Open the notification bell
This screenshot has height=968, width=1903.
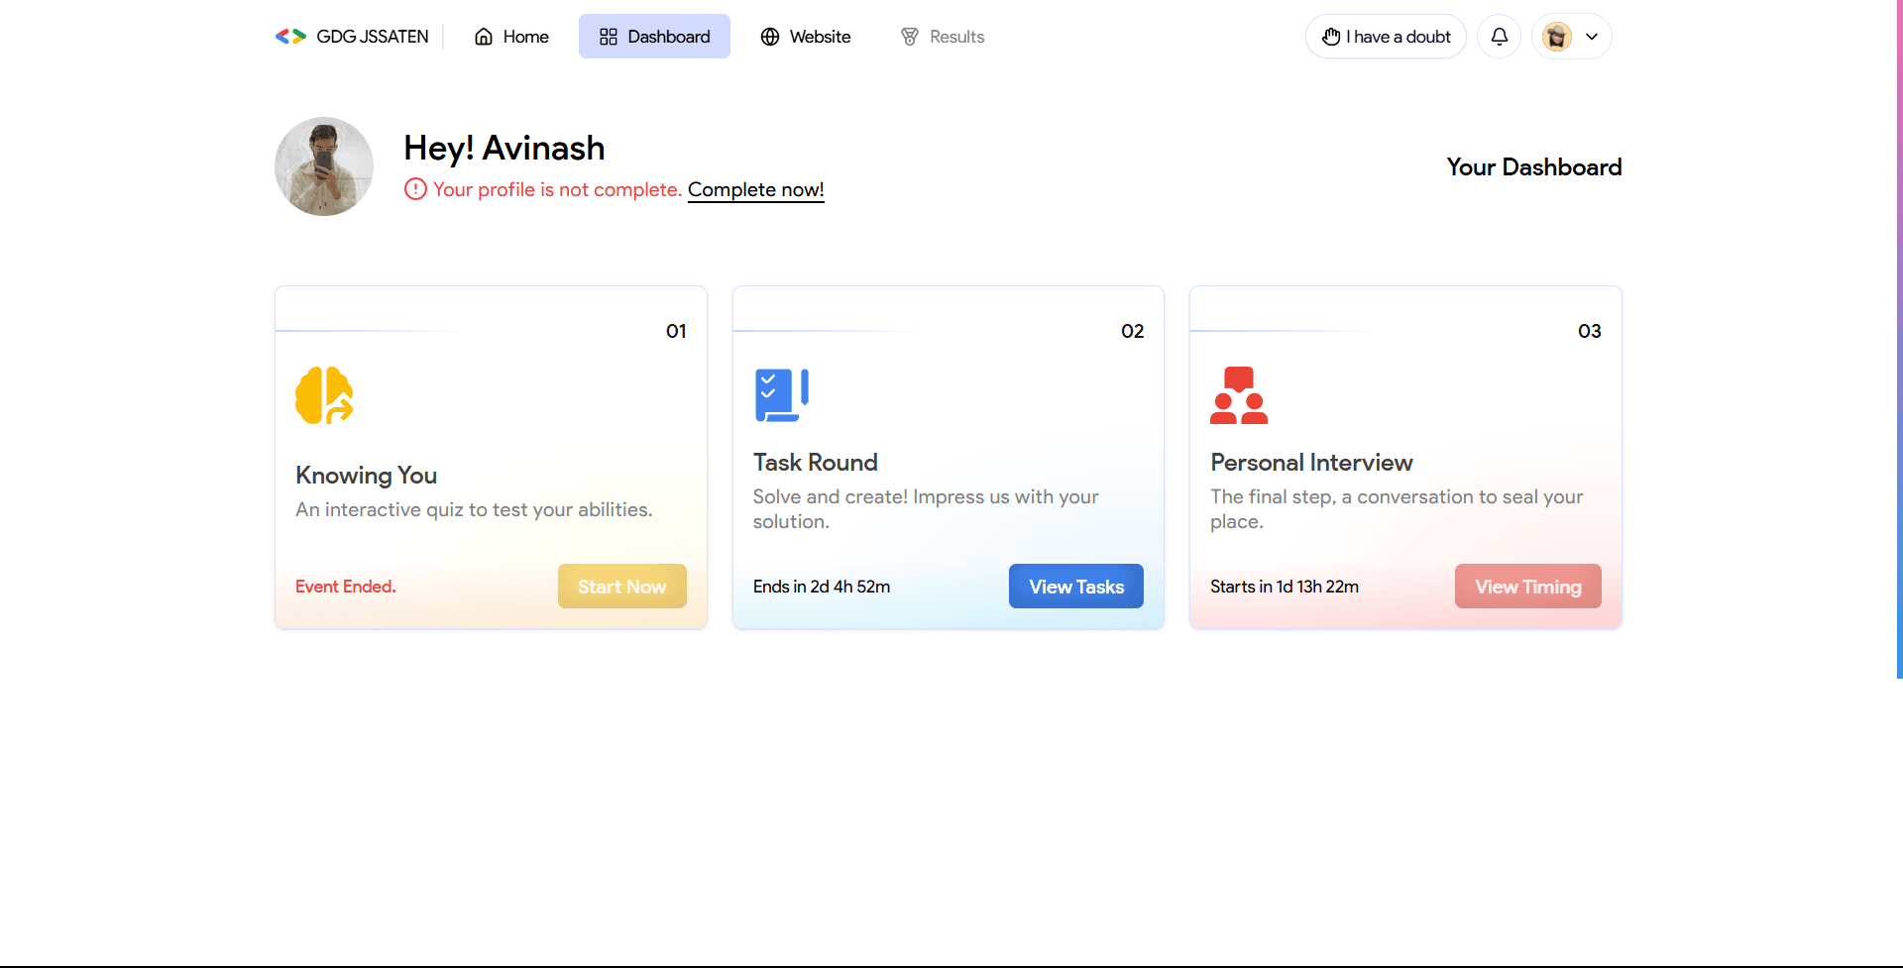(1499, 36)
